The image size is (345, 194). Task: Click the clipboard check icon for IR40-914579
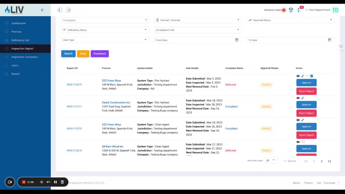tap(312, 76)
